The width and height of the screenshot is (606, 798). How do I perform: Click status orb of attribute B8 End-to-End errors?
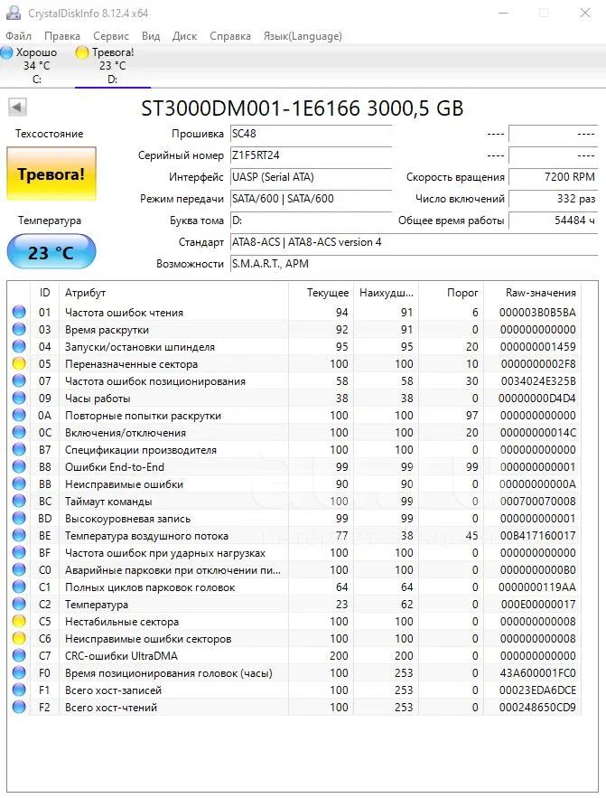pyautogui.click(x=19, y=466)
